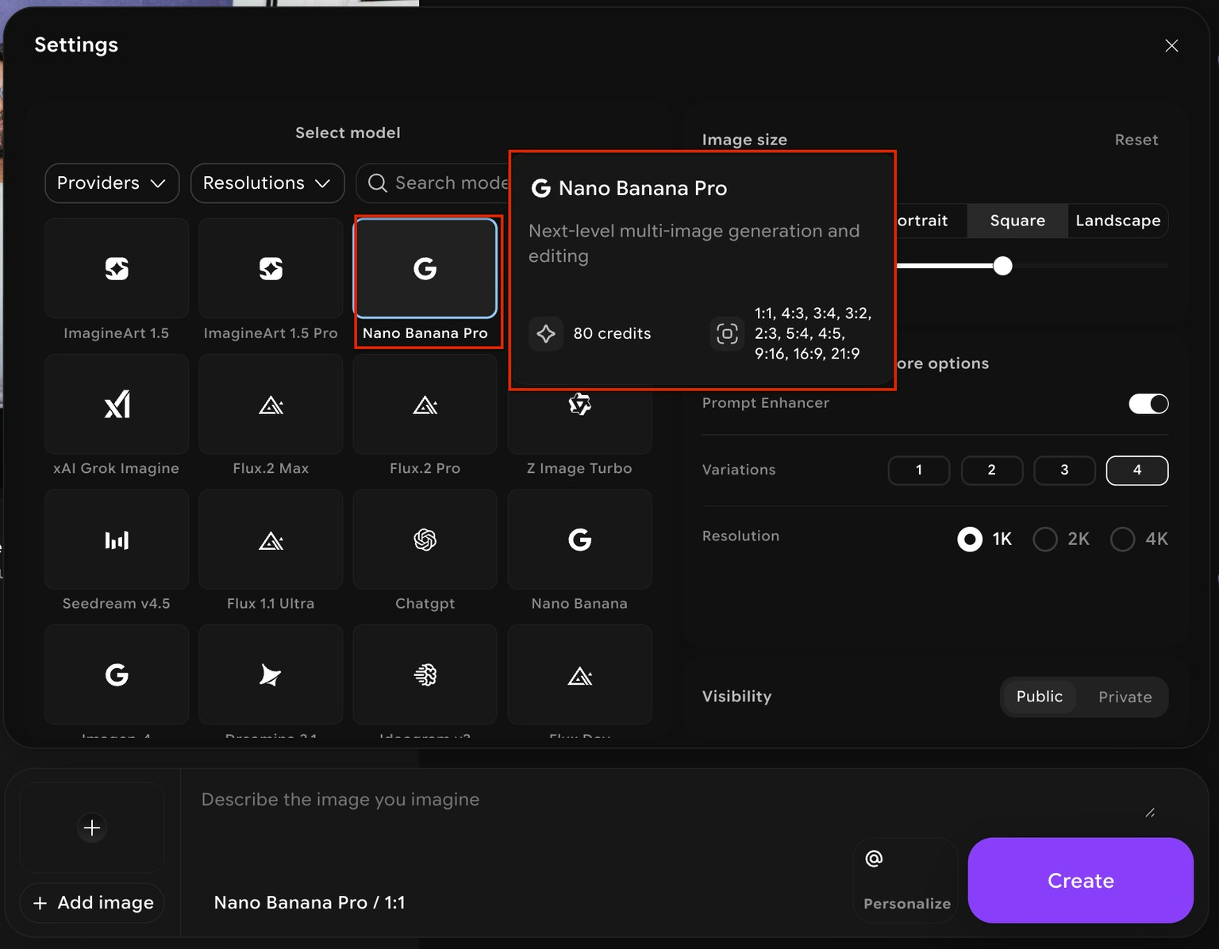The image size is (1219, 949).
Task: Toggle the Prompt Enhancer switch
Action: [x=1148, y=404]
